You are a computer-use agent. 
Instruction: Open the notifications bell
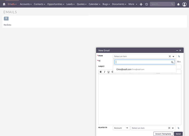click(x=179, y=4)
